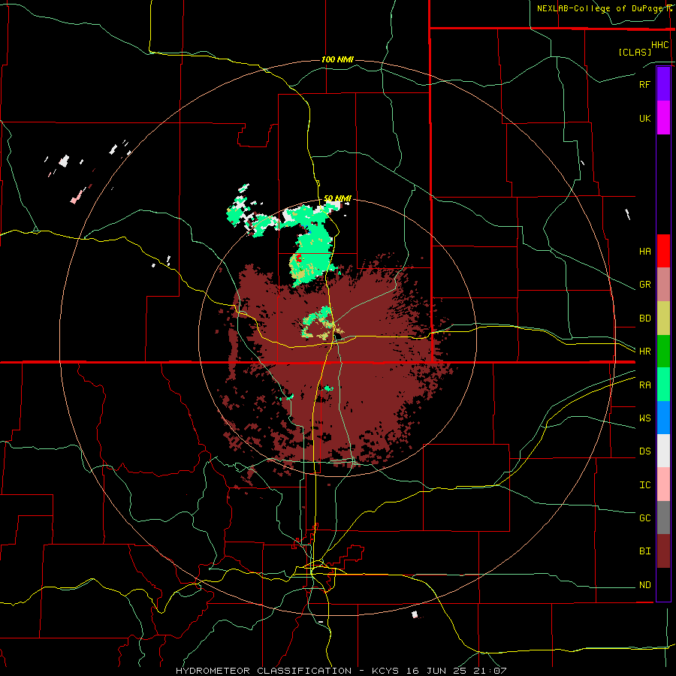Image resolution: width=676 pixels, height=676 pixels.
Task: Click the red hail pixel in the storm
Action: point(298,258)
